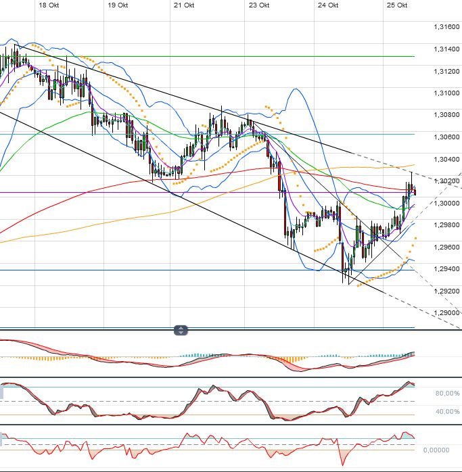Click the 80,00% oscillator level label

click(448, 394)
